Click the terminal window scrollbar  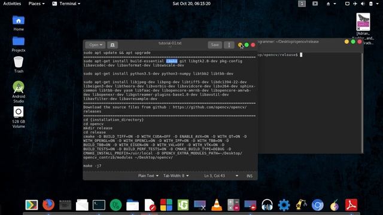click(362, 102)
